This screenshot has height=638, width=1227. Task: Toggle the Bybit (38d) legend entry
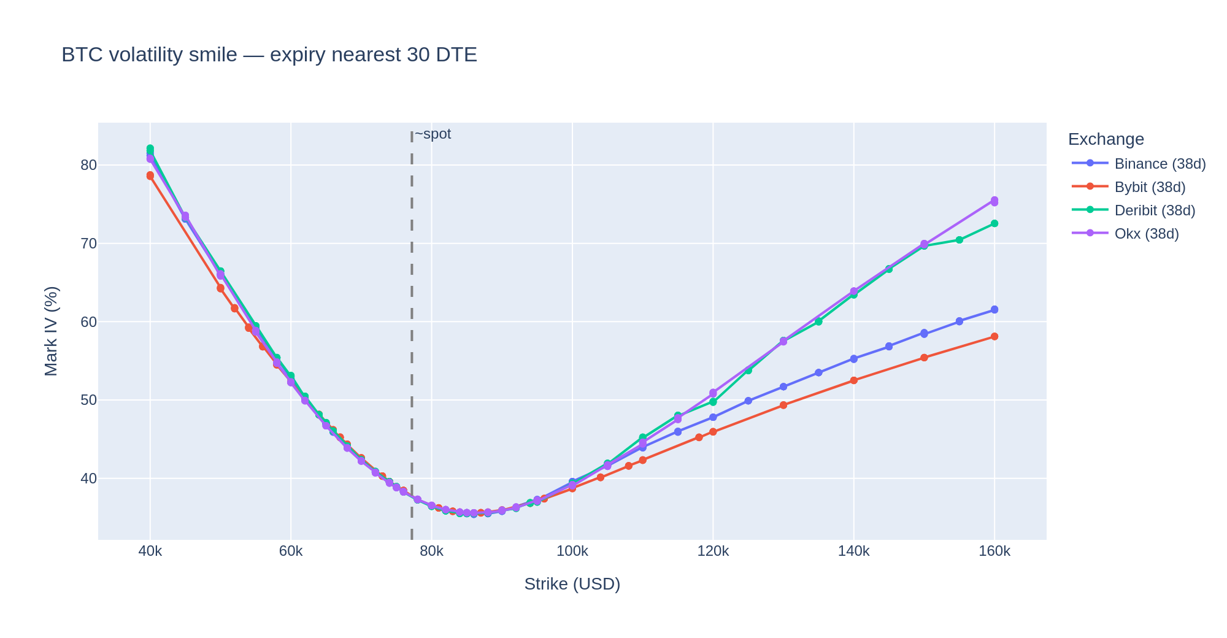pos(1128,187)
